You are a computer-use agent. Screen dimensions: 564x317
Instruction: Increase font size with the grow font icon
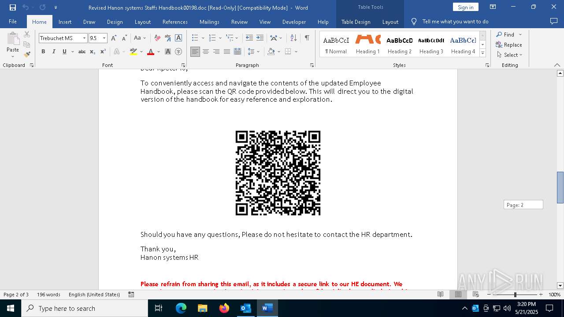pos(114,38)
